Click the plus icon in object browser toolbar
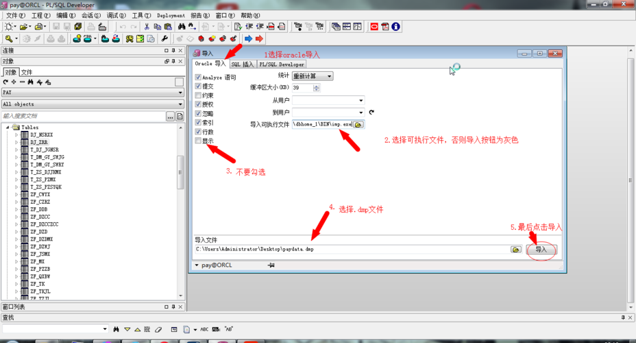Screen dimensions: 636x343 tap(14, 82)
